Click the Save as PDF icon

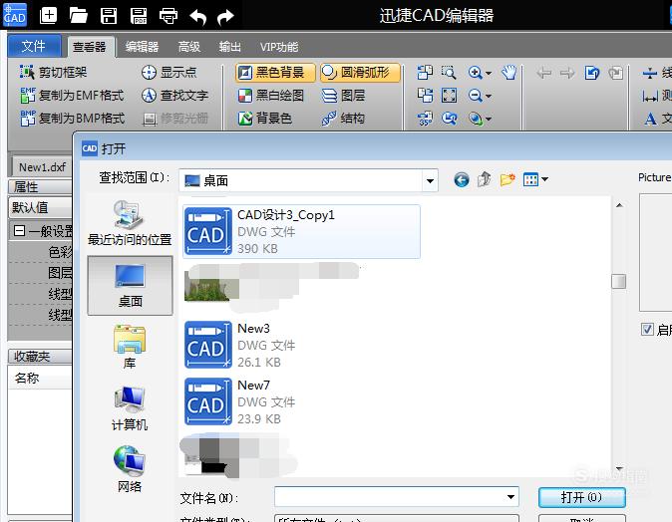point(139,16)
